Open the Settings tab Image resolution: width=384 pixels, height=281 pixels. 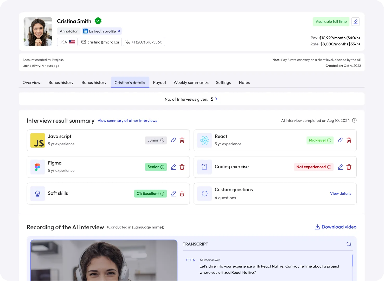223,83
